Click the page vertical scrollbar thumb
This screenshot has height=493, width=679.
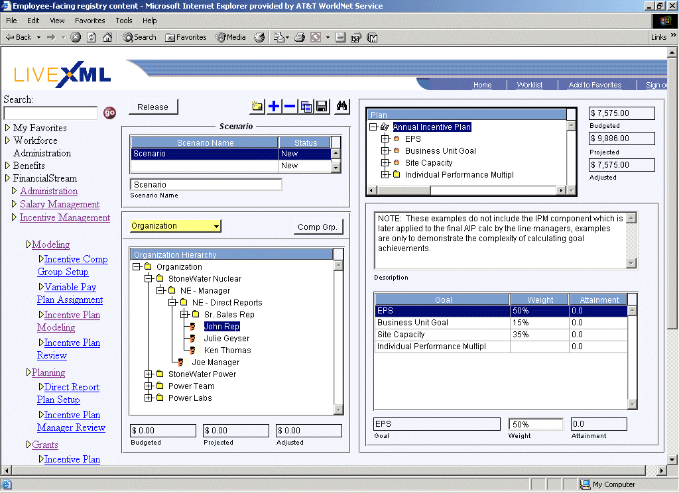[x=672, y=194]
